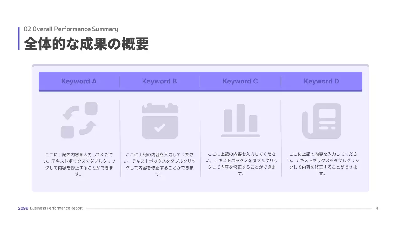This screenshot has width=401, height=226.
Task: Select the Keyword B header cell
Action: click(160, 81)
